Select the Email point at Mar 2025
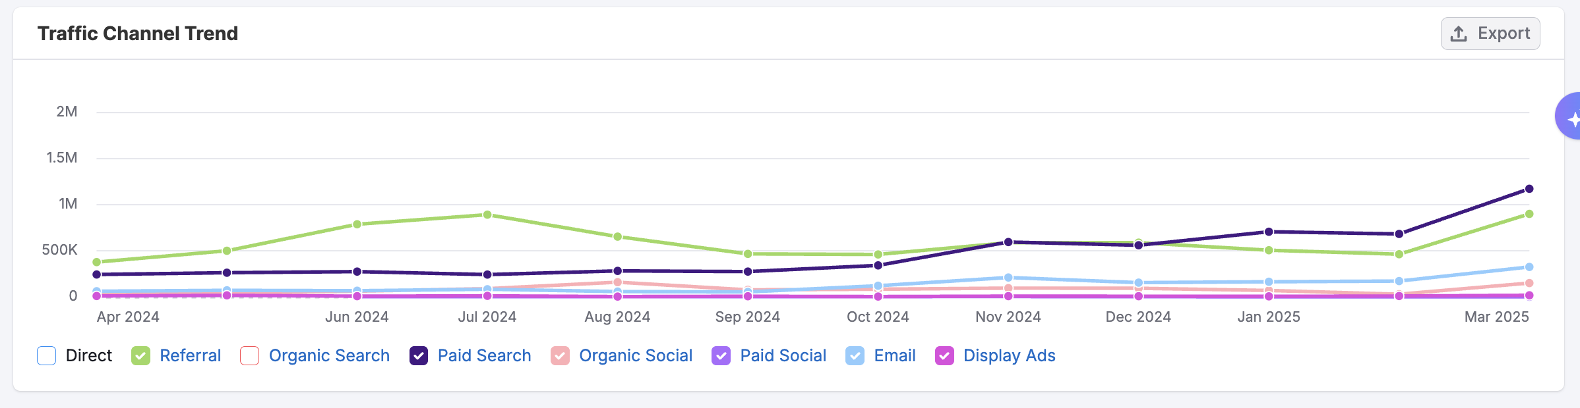The width and height of the screenshot is (1580, 408). click(1529, 267)
